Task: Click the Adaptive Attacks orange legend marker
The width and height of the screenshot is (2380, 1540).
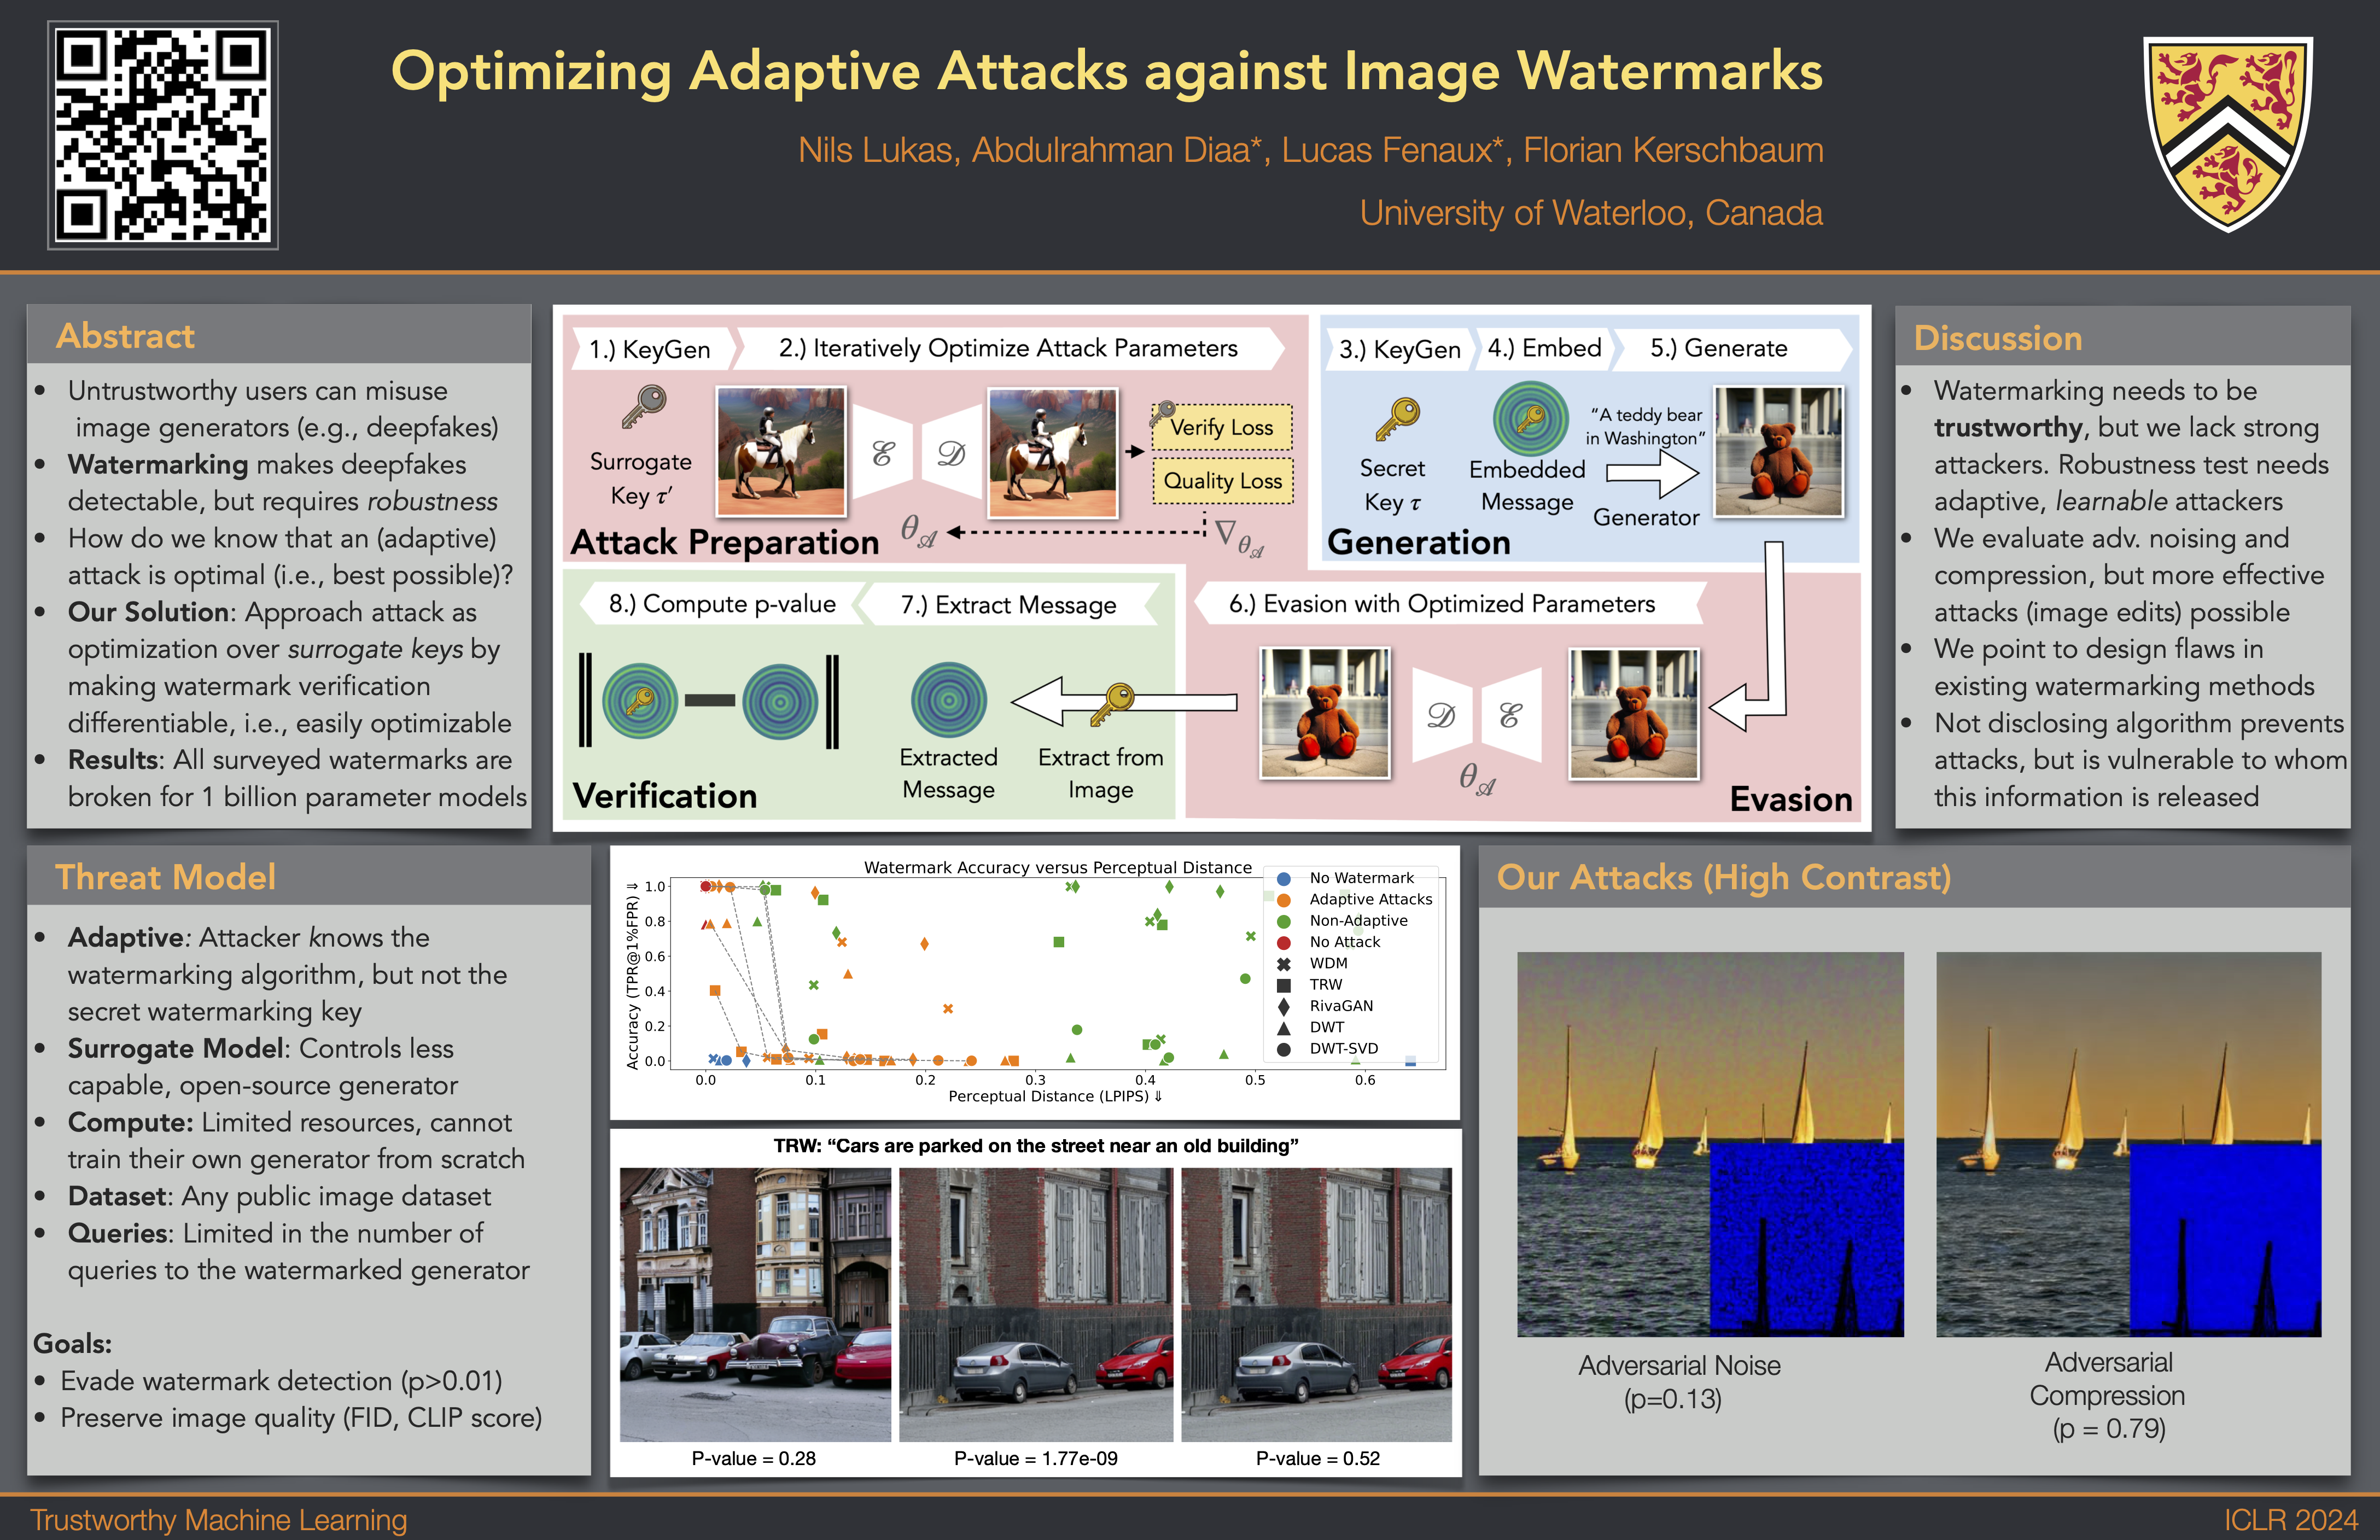Action: pos(1284,900)
